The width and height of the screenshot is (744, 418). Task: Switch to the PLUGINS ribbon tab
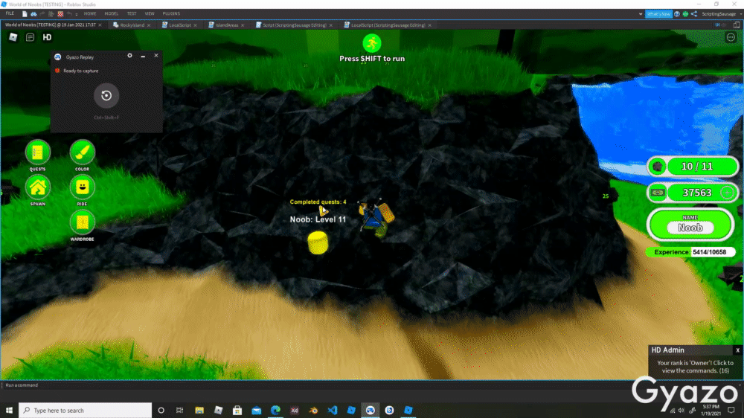pyautogui.click(x=171, y=13)
